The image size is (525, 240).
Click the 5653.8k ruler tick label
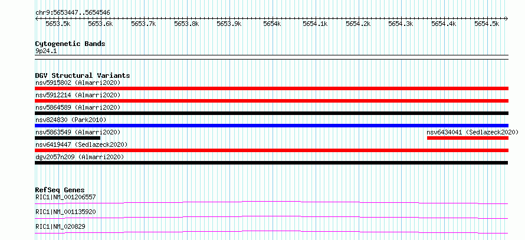pos(186,24)
